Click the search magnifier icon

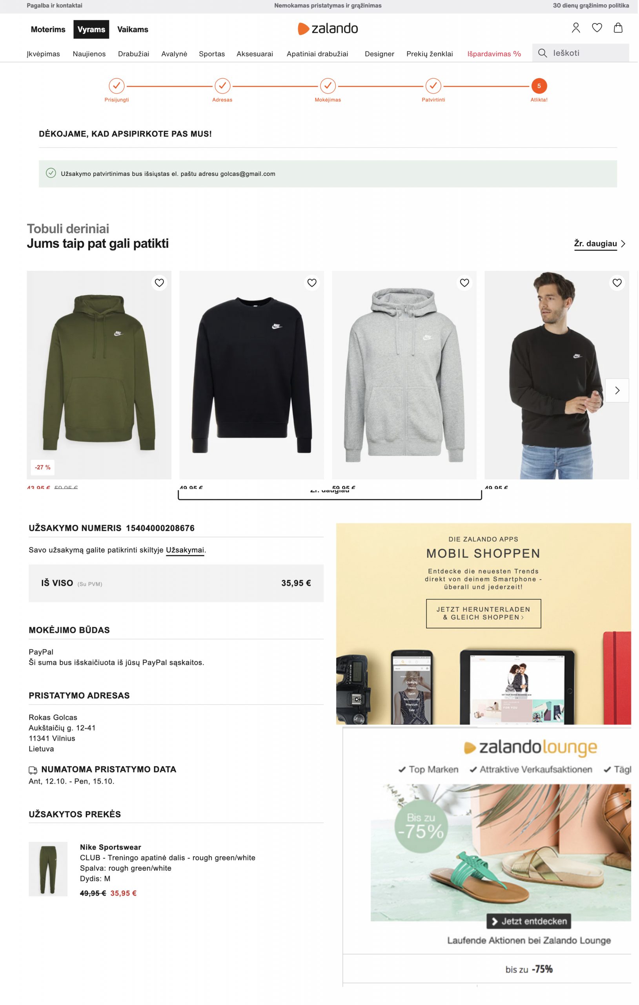543,53
